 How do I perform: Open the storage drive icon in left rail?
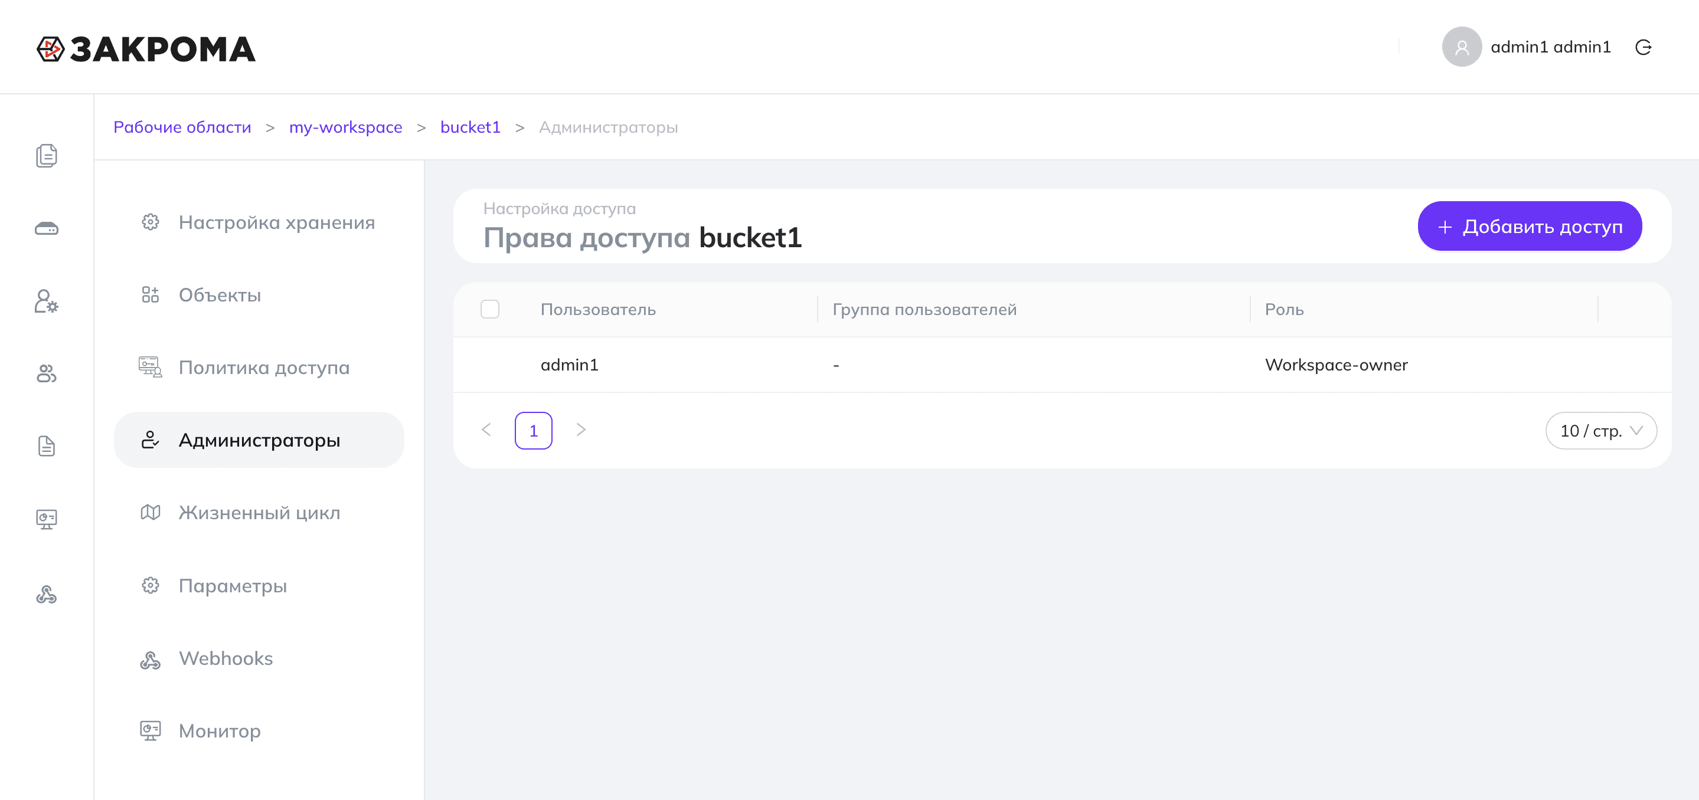click(x=46, y=229)
